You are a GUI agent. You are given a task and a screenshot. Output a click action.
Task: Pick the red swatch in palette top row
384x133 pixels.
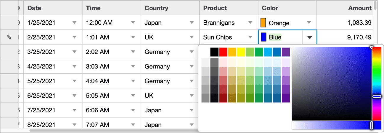point(224,52)
